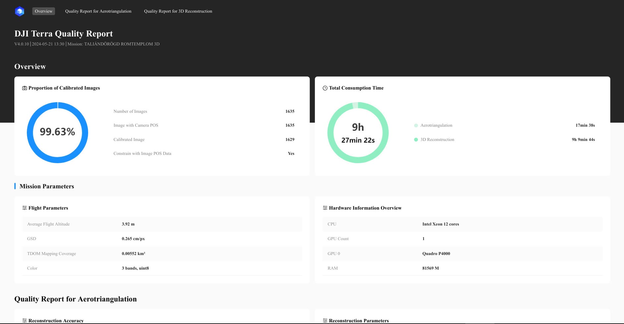Click the 3D Reconstruction time label
Screen dimensions: 624x324
[x=437, y=140]
